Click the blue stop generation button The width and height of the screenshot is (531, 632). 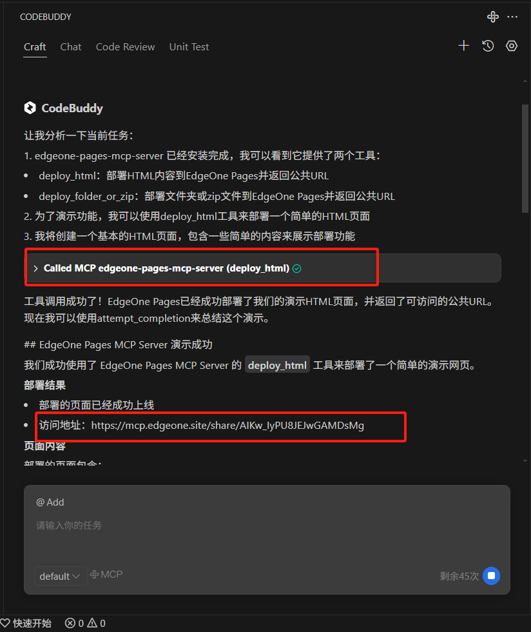(491, 575)
